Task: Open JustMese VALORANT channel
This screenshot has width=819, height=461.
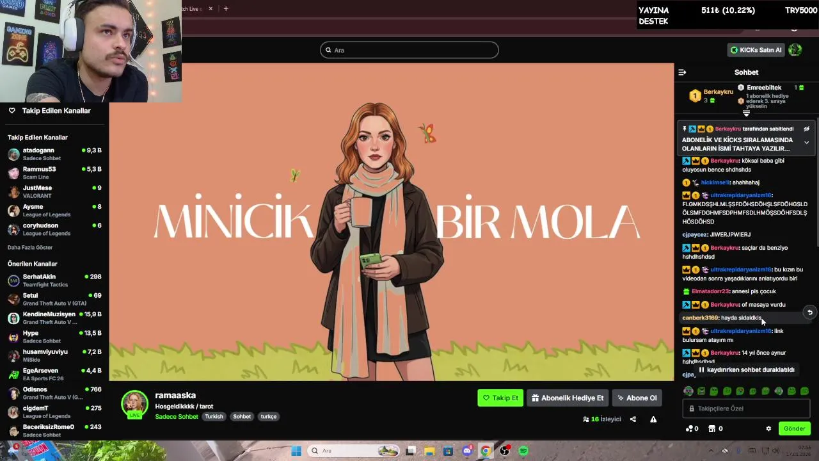Action: (x=54, y=191)
